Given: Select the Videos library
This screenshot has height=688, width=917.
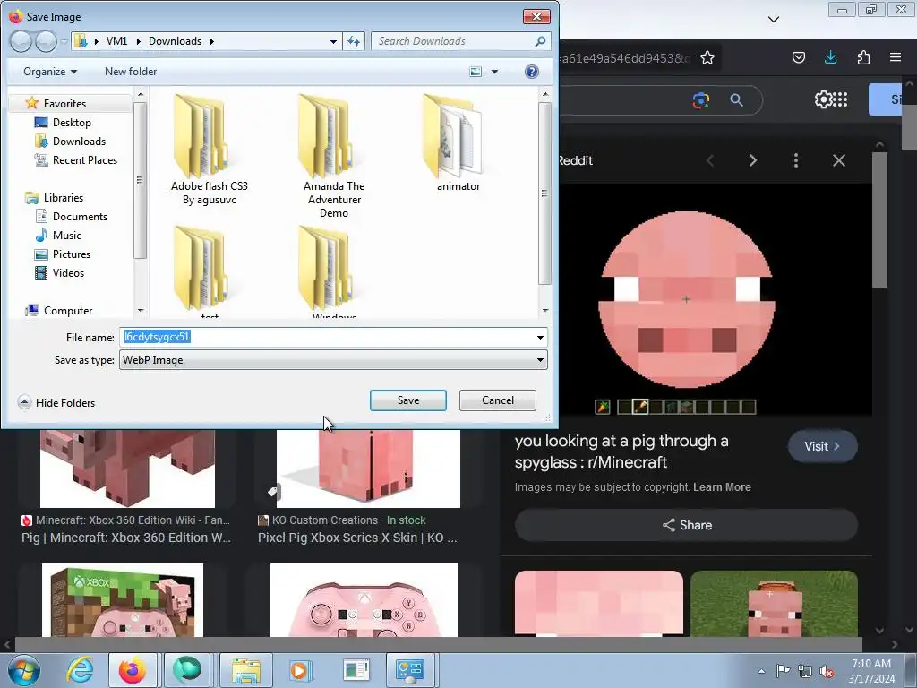Looking at the screenshot, I should tap(68, 272).
